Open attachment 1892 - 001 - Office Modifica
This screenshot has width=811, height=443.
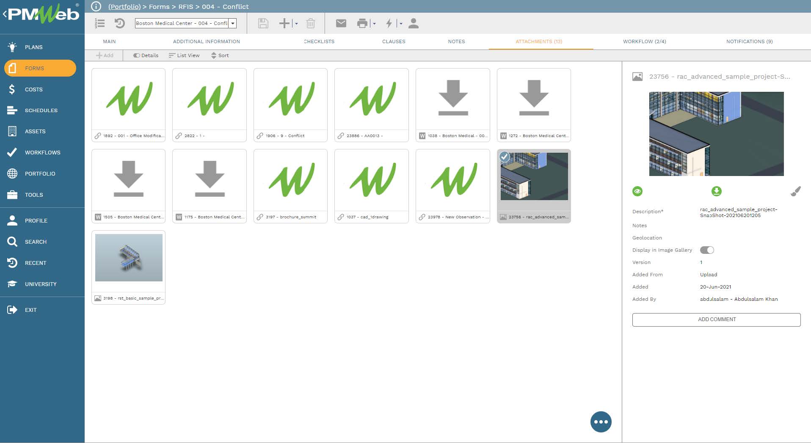point(128,105)
